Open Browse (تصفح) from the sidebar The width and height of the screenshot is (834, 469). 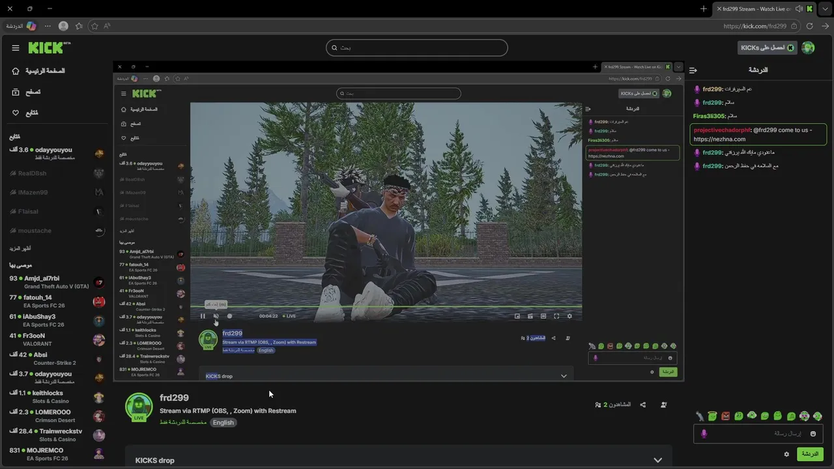[26, 92]
